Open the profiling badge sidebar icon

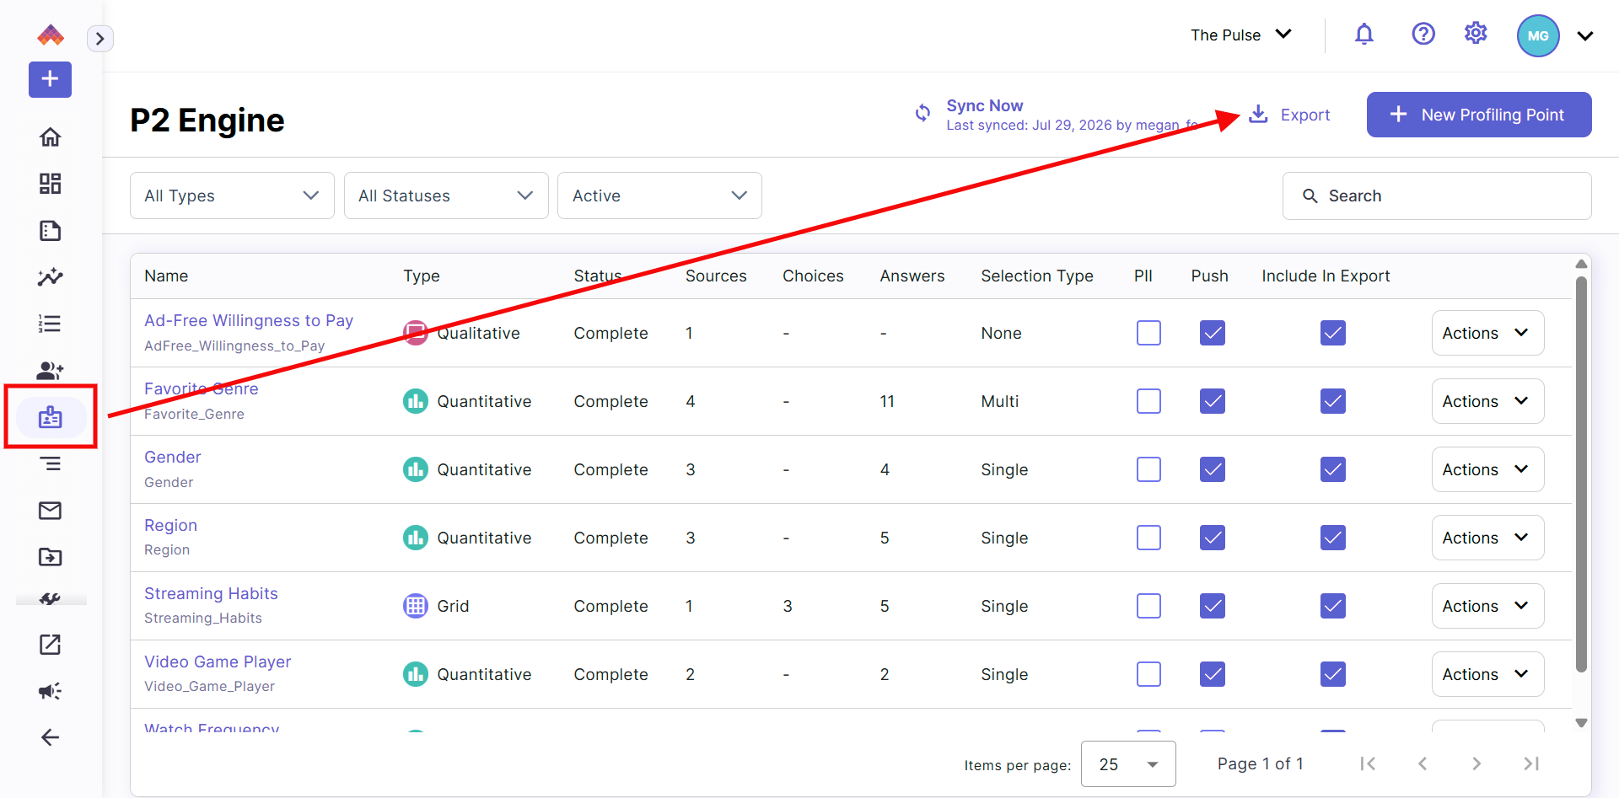click(x=51, y=417)
